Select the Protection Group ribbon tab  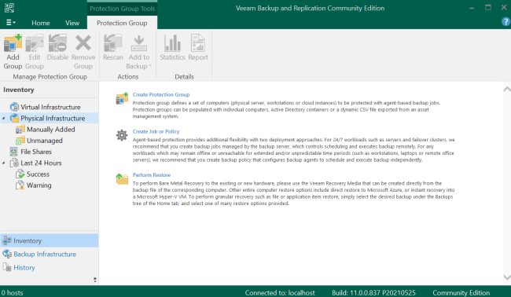coord(122,23)
